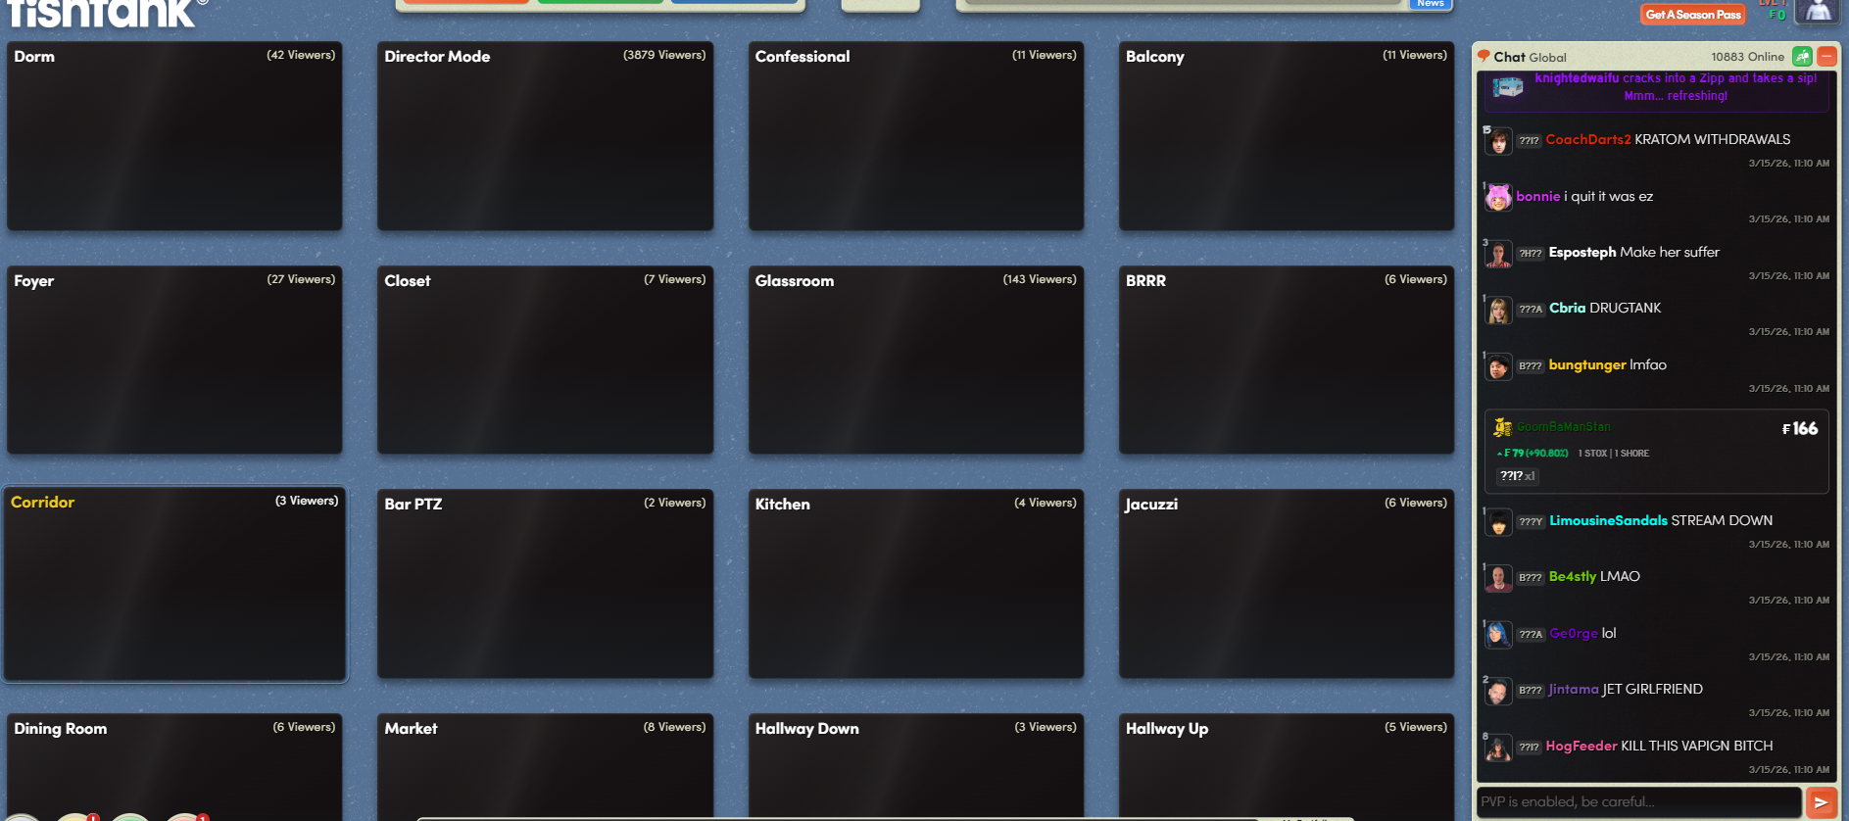The image size is (1849, 821).
Task: Send the chat message with the arrow button
Action: click(1821, 802)
